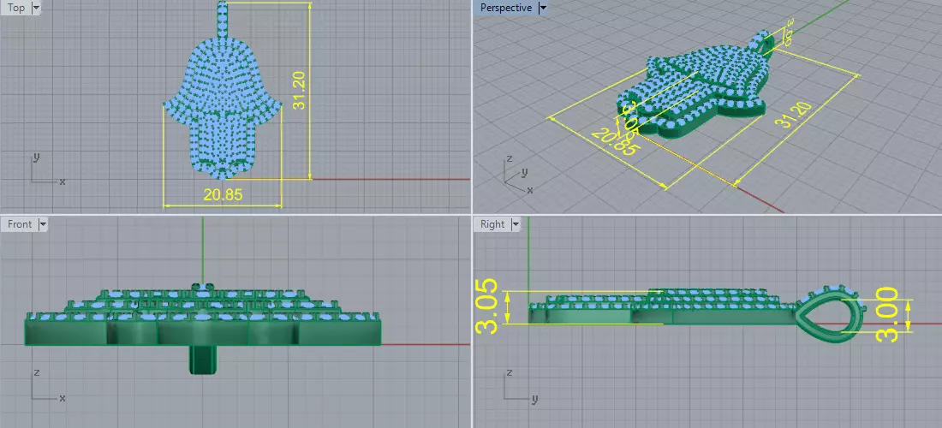Image resolution: width=942 pixels, height=428 pixels.
Task: Select the 20.85 dimension in Perspective view
Action: pyautogui.click(x=614, y=142)
